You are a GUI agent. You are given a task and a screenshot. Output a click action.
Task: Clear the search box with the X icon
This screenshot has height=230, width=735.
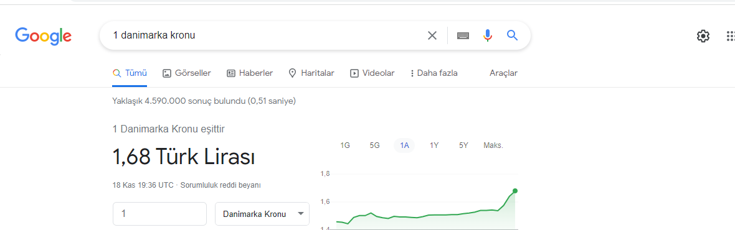pos(432,35)
